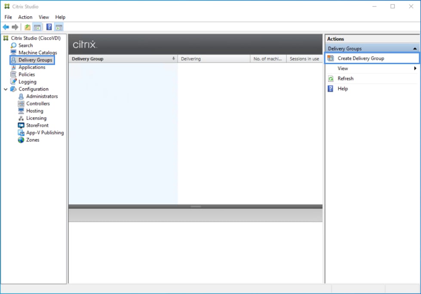Click the Back arrow toolbar icon

(6, 27)
